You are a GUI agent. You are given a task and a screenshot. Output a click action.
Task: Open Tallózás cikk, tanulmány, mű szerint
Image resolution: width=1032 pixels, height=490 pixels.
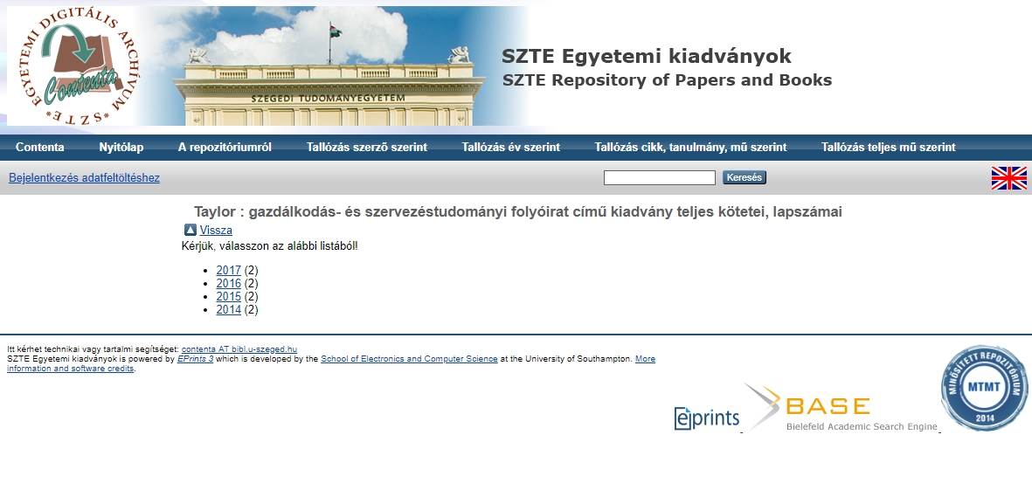coord(690,148)
